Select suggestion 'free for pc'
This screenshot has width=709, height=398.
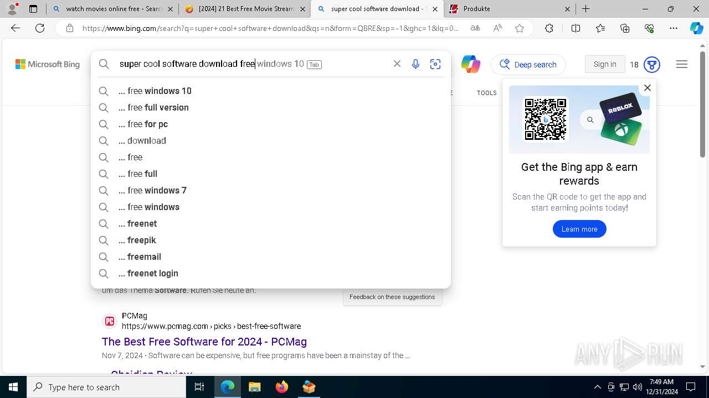pyautogui.click(x=271, y=124)
